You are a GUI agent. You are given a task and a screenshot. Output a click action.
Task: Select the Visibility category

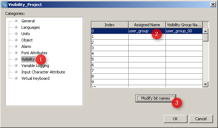pos(28,59)
